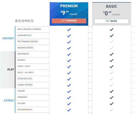Image resolution: width=136 pixels, height=115 pixels.
Task: Click the Forums feature label
Action: [21, 91]
